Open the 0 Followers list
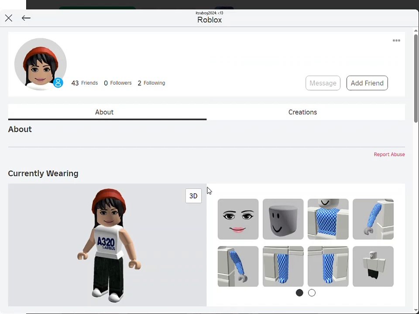Viewport: 419px width, 314px height. (x=117, y=83)
